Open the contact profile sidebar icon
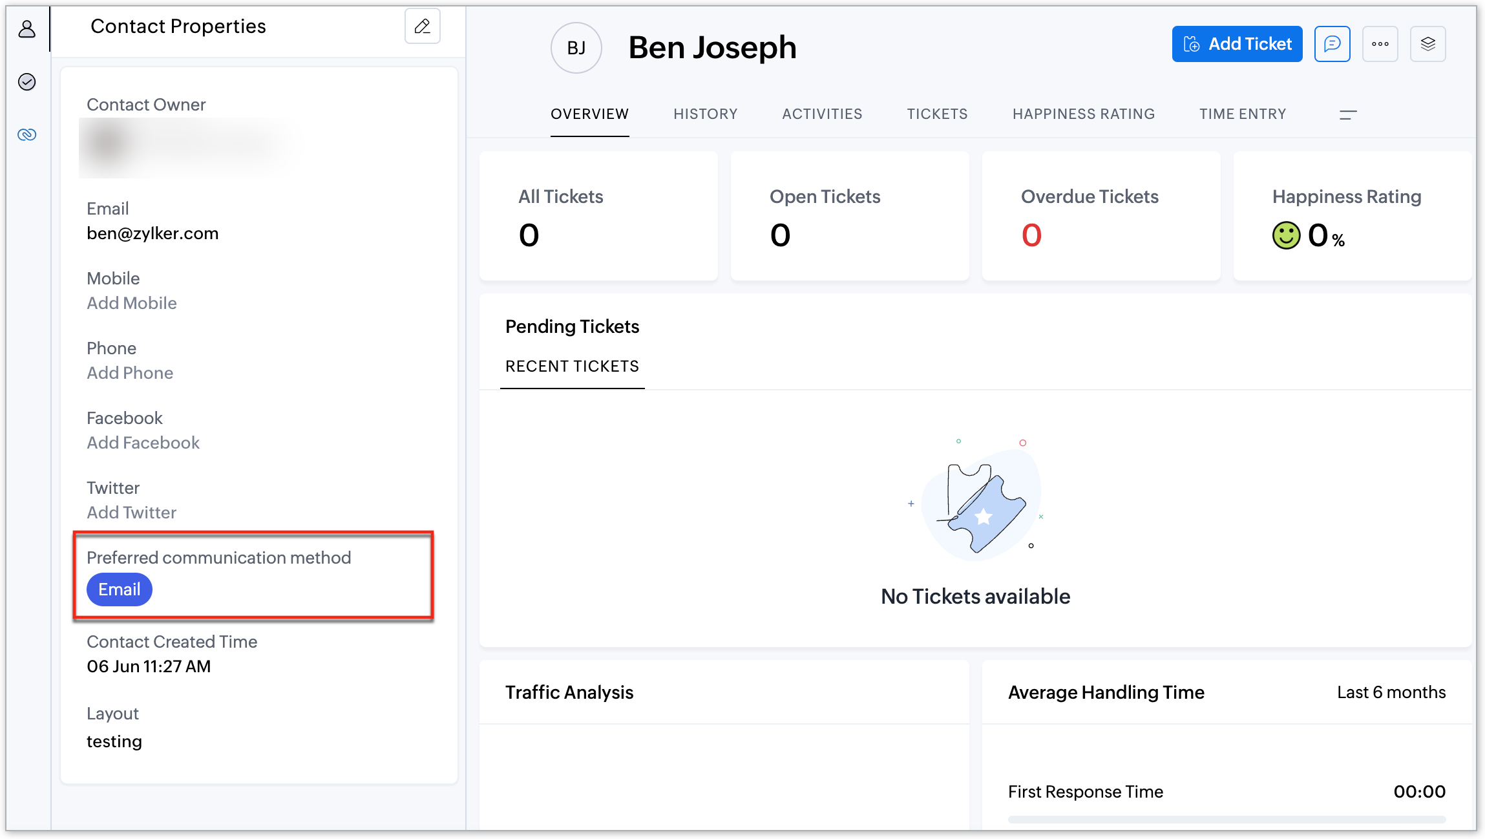Image resolution: width=1485 pixels, height=839 pixels. point(27,29)
